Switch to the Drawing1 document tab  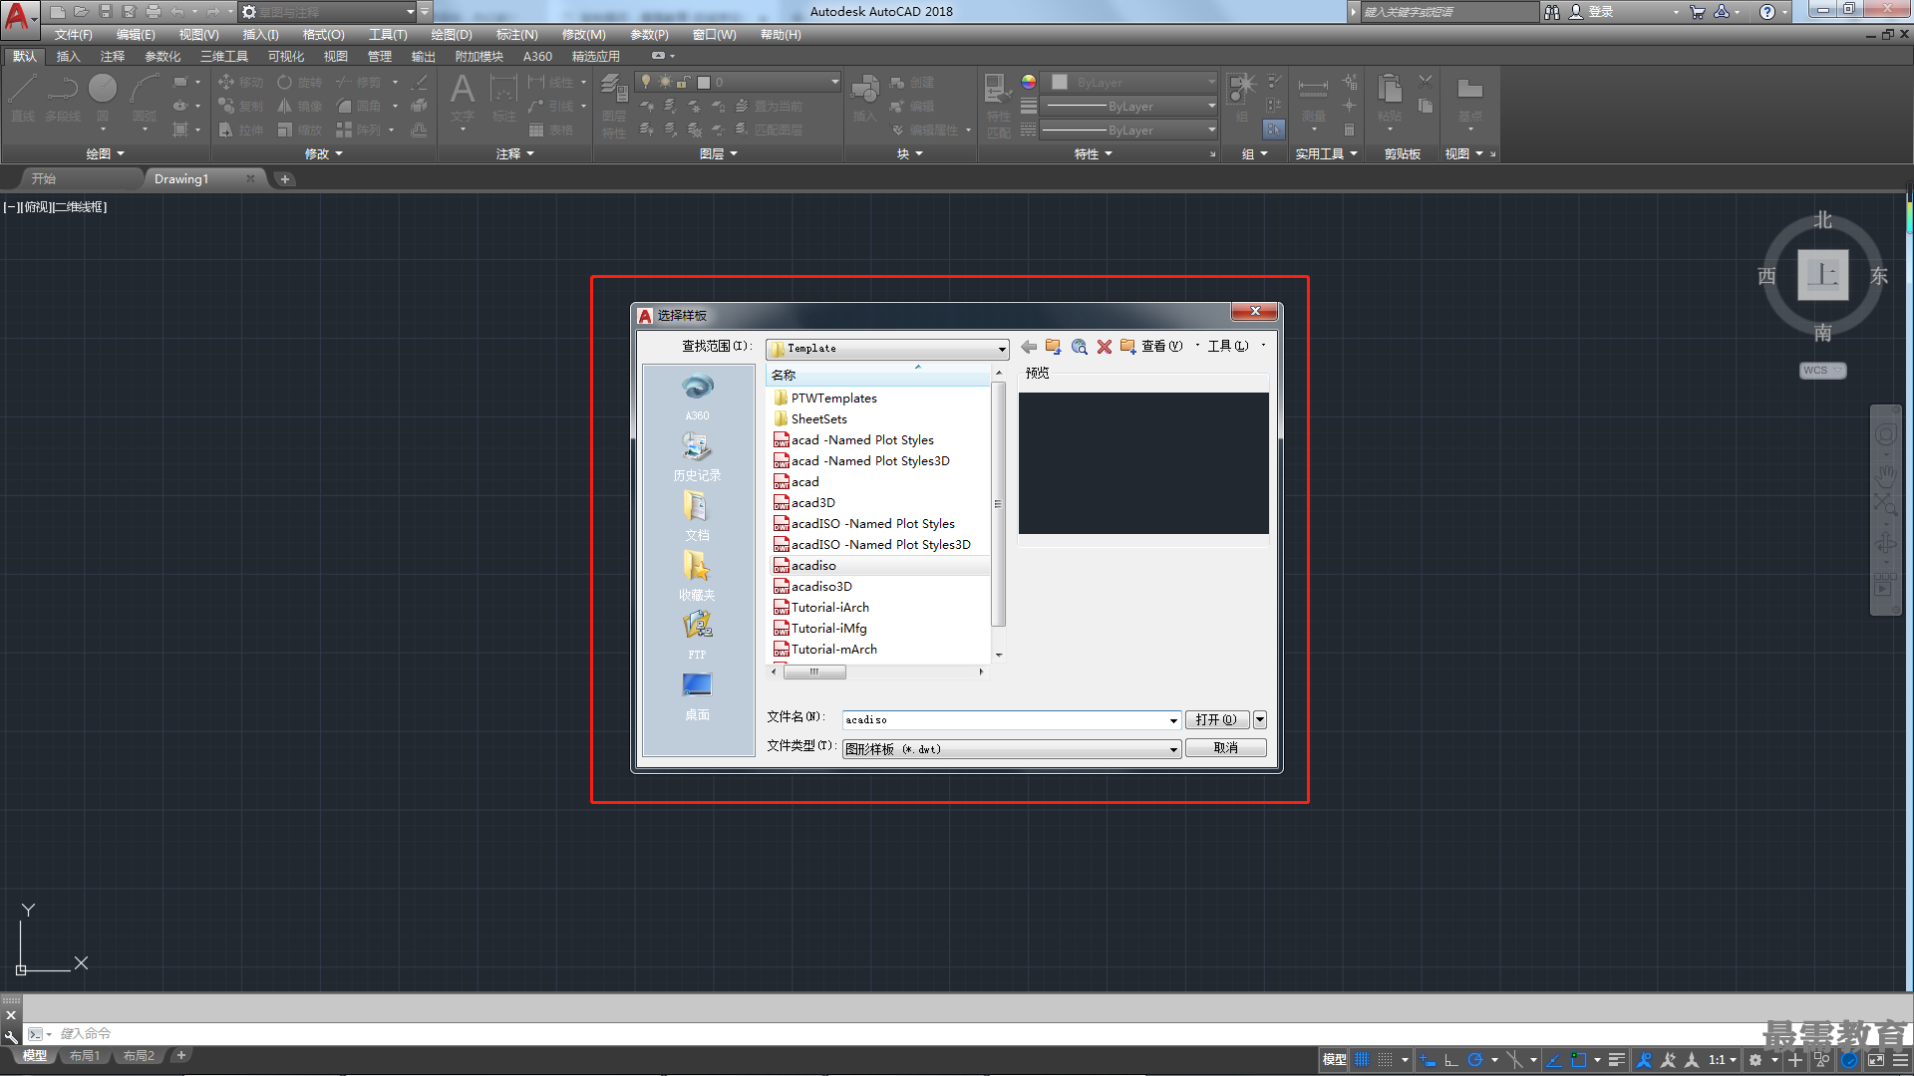pyautogui.click(x=181, y=179)
